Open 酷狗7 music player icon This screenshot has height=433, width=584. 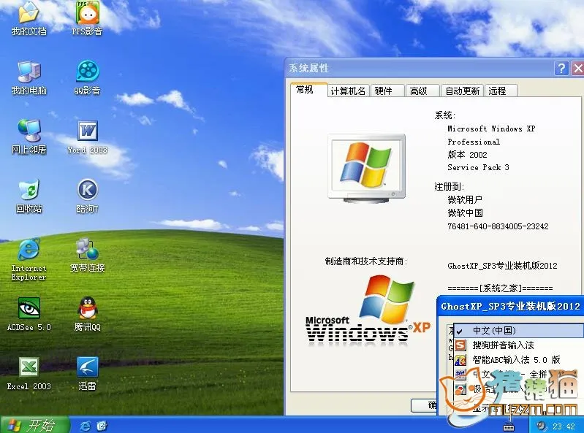coord(87,196)
